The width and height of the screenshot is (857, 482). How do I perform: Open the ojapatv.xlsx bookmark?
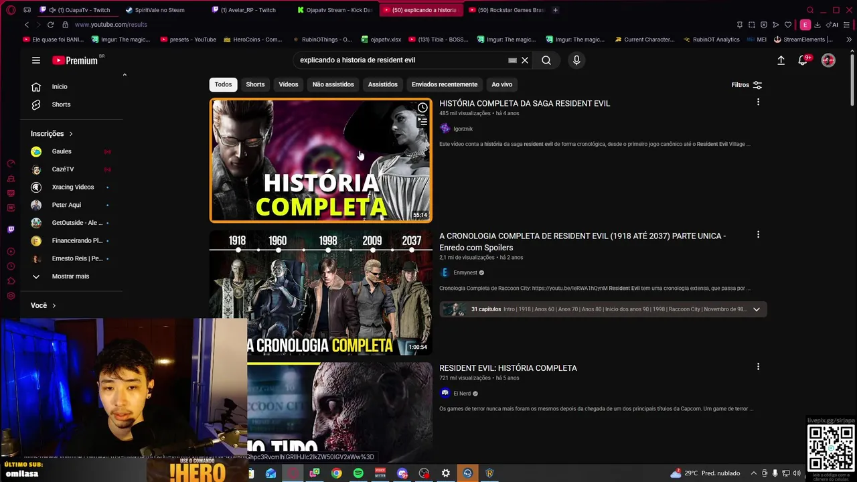380,39
